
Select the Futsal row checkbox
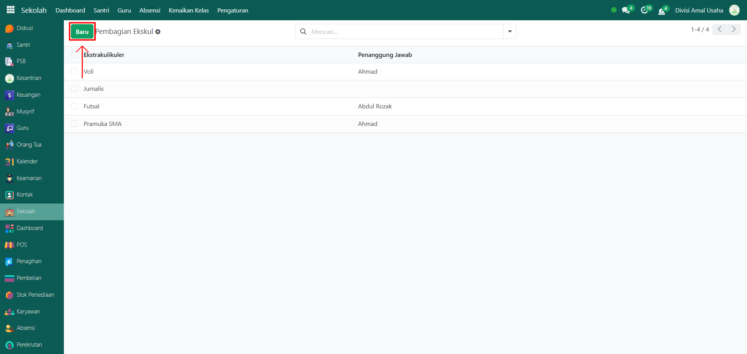click(74, 106)
